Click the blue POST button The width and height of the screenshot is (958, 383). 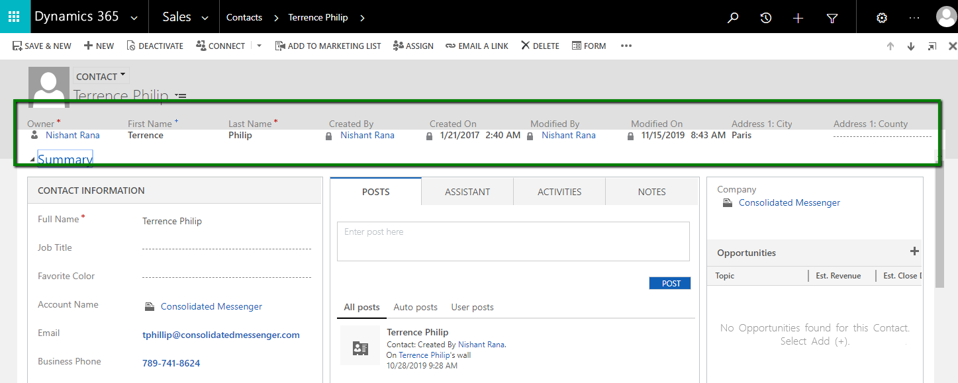click(x=669, y=283)
